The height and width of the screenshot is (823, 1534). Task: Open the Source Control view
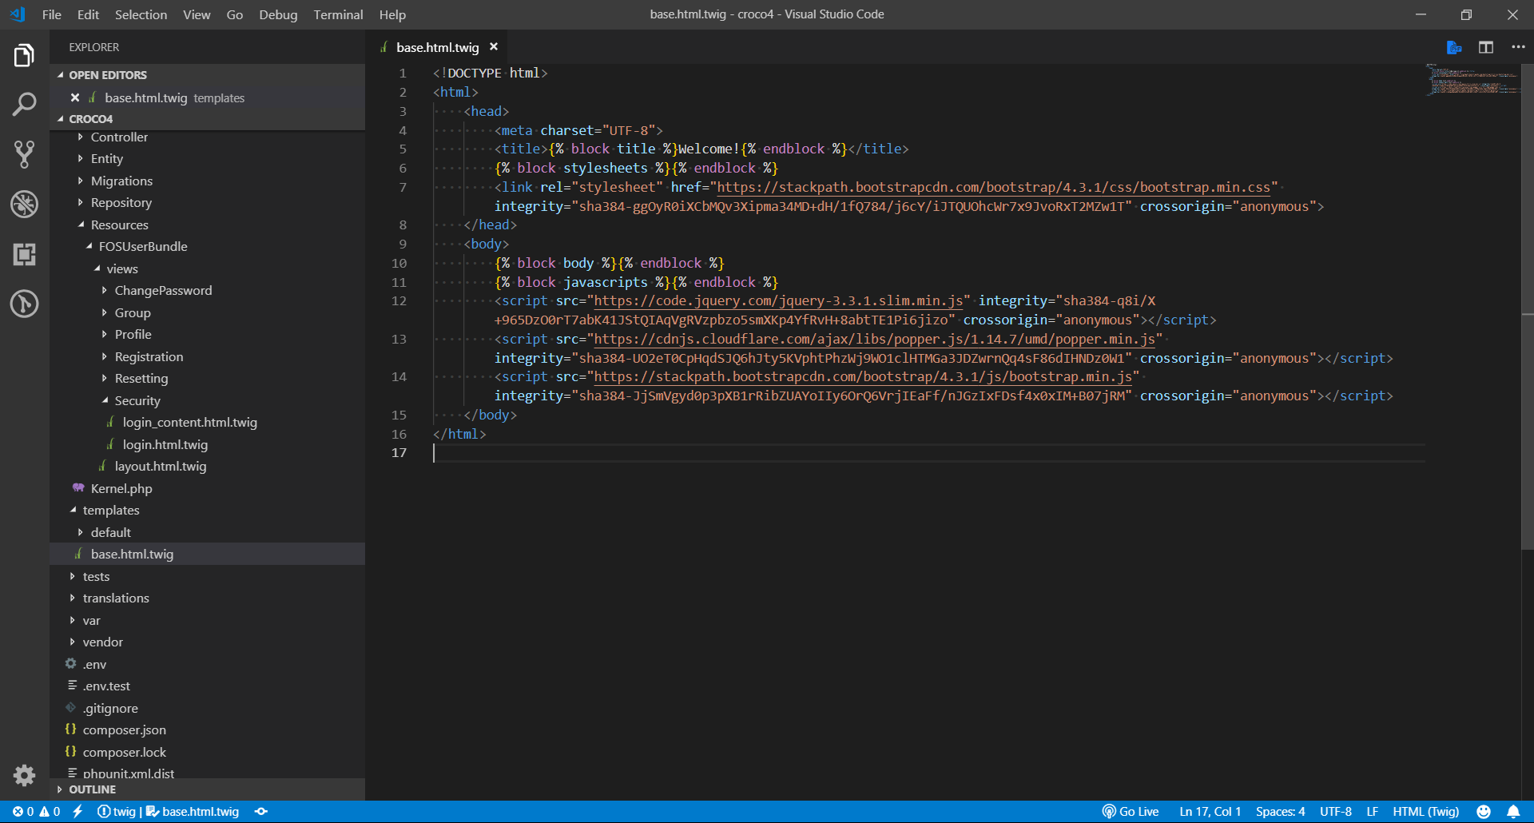pyautogui.click(x=24, y=154)
